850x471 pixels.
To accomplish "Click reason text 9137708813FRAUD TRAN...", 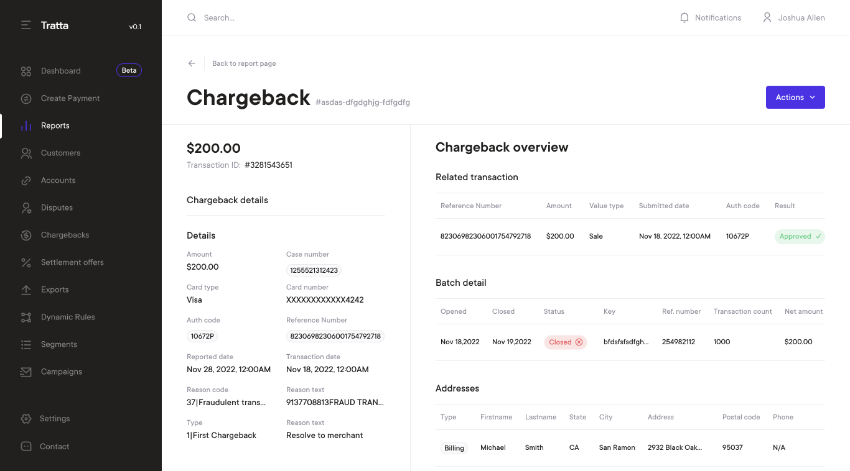I will pyautogui.click(x=335, y=402).
